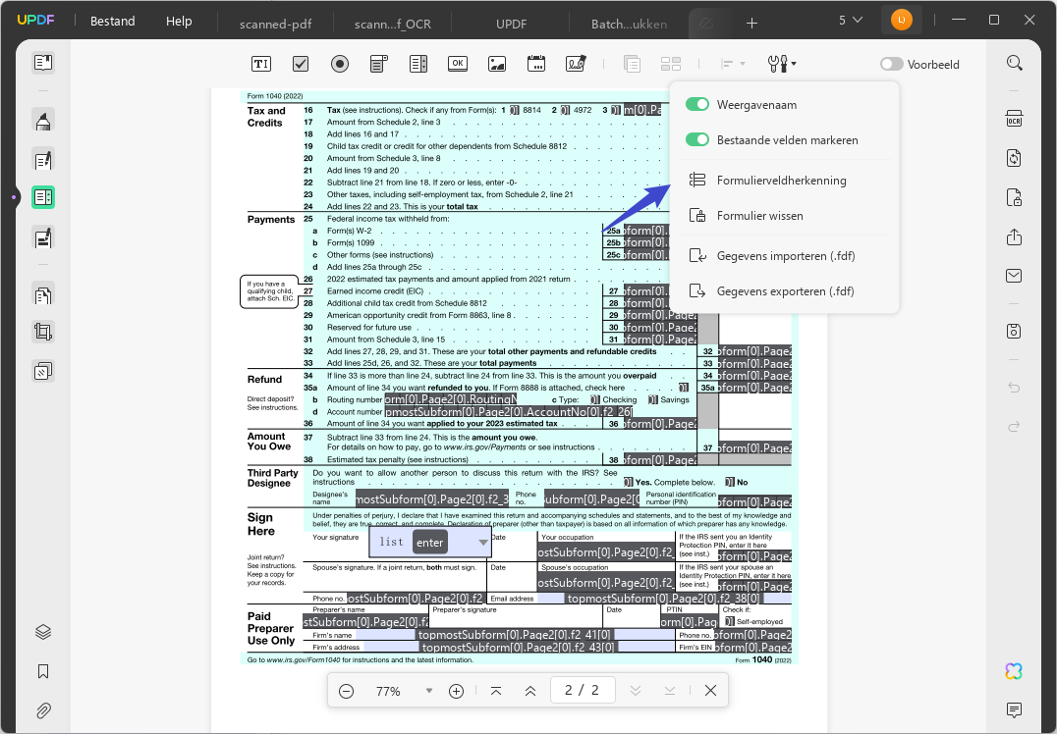Image resolution: width=1057 pixels, height=734 pixels.
Task: Select Gegevens exporteren (.fdf)
Action: click(x=785, y=290)
